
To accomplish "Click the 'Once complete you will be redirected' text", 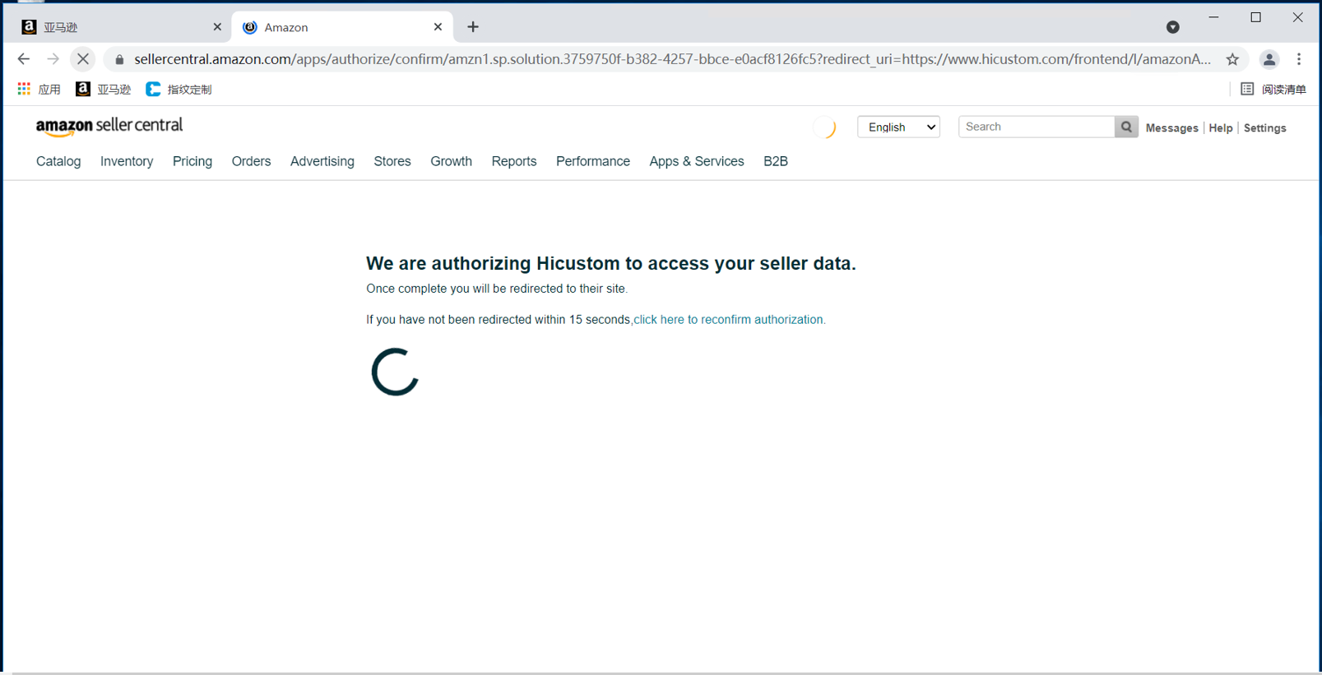I will click(x=497, y=289).
